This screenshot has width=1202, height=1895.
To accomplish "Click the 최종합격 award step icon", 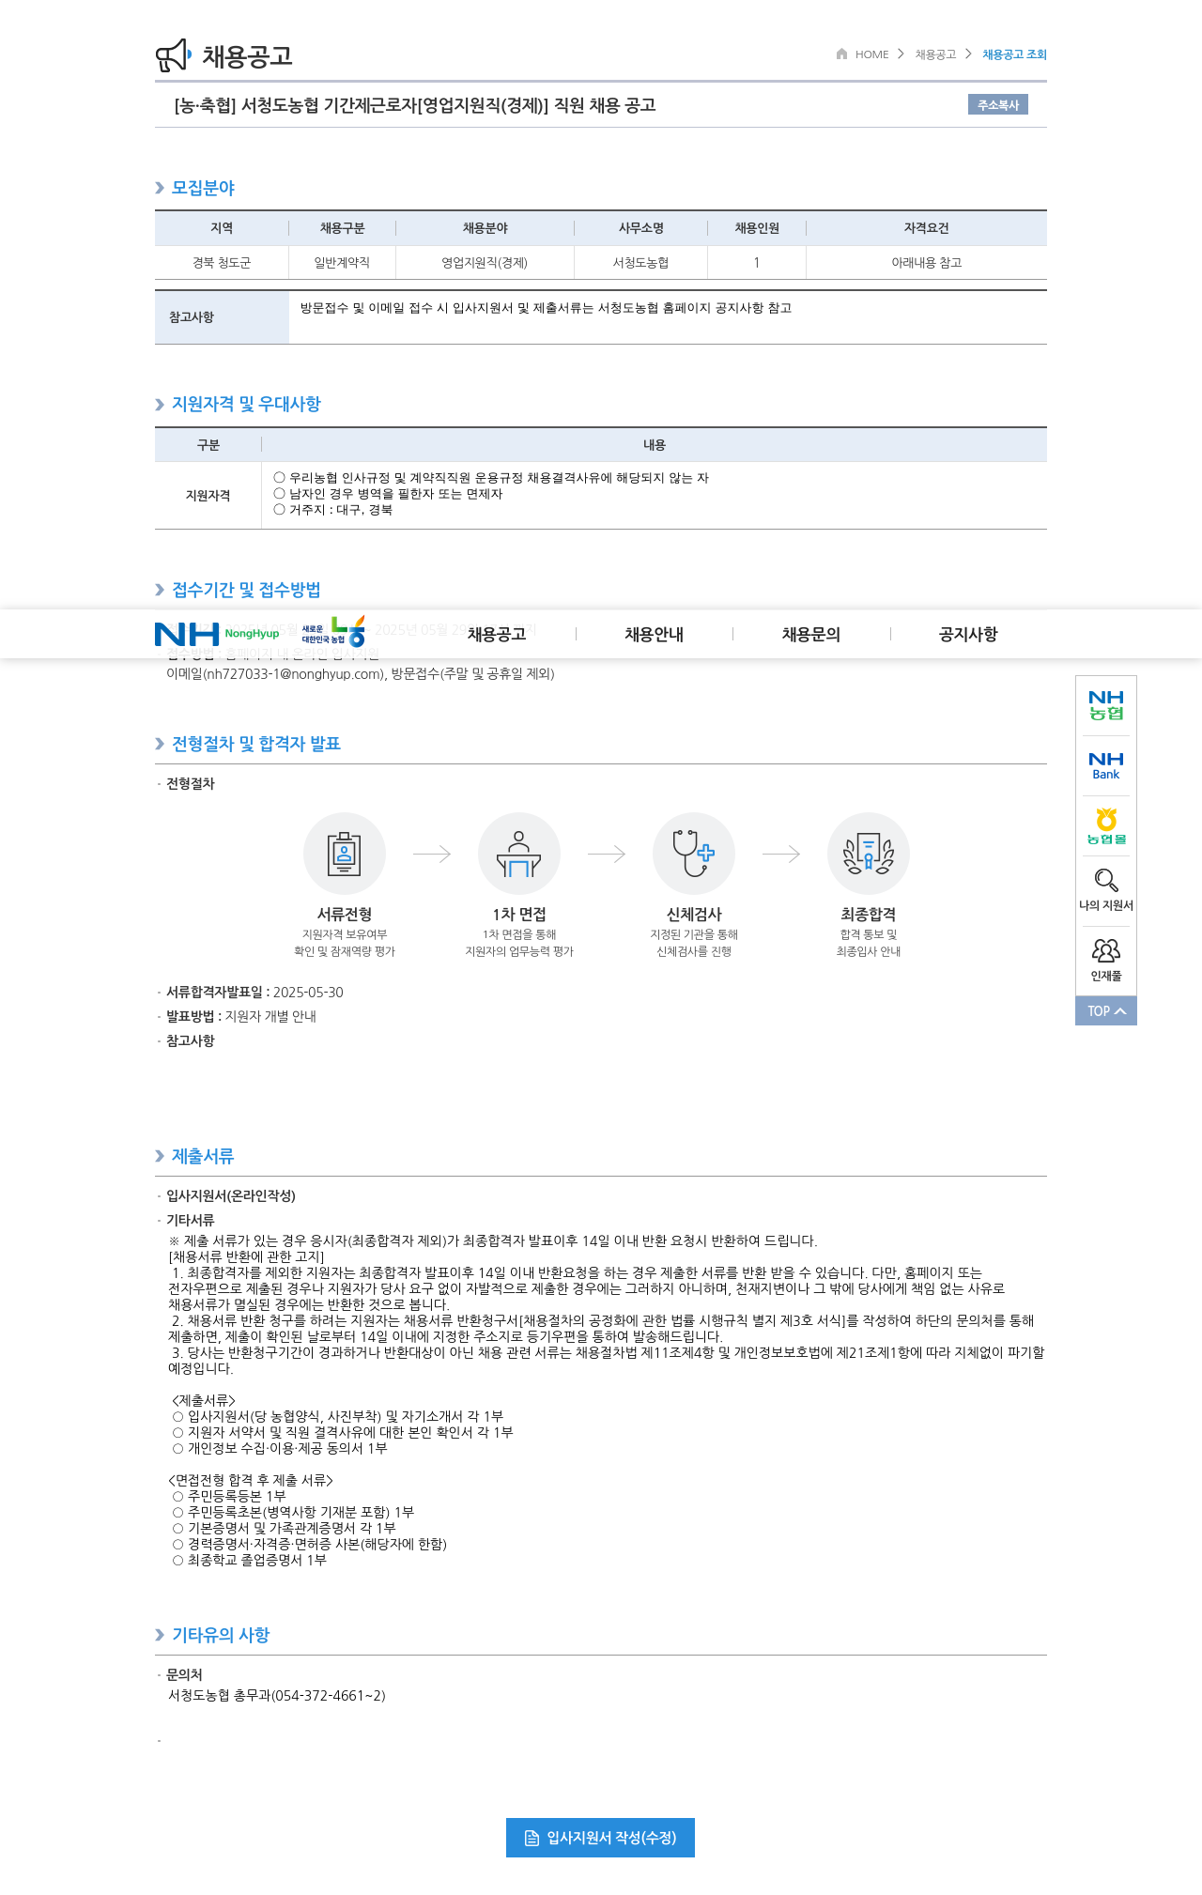I will 869,854.
